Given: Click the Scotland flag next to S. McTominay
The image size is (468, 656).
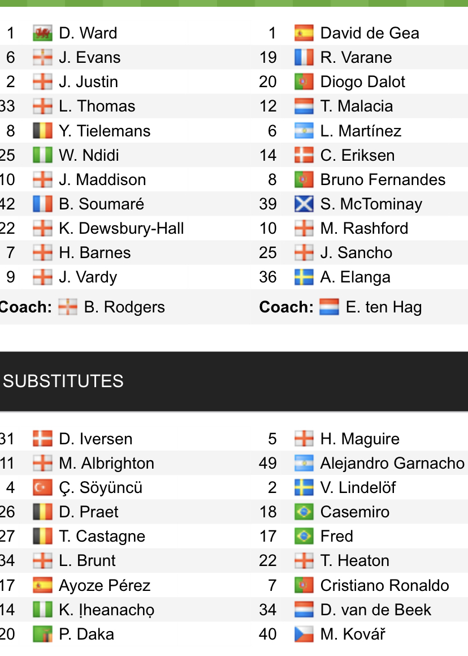Looking at the screenshot, I should 304,204.
